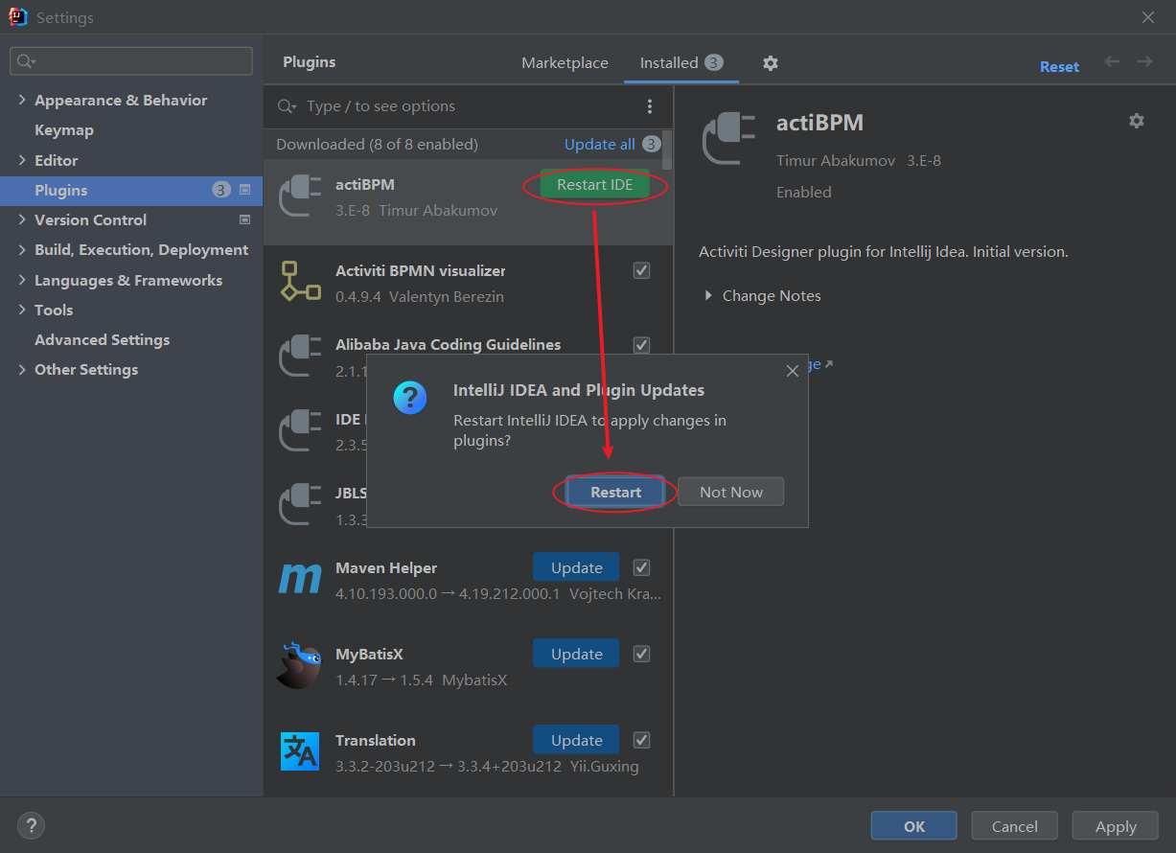
Task: Click the Reset link
Action: tap(1059, 66)
